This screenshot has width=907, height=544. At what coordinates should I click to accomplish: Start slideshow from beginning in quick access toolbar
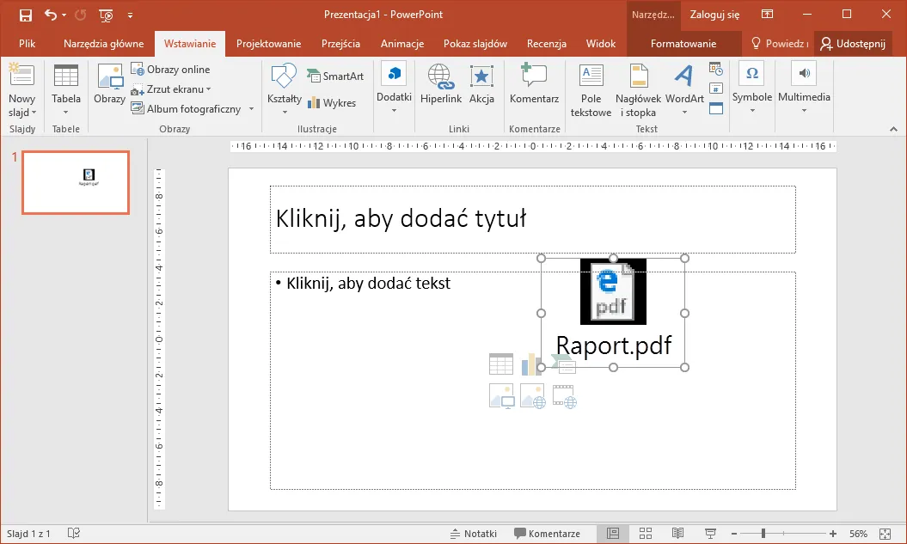point(106,15)
